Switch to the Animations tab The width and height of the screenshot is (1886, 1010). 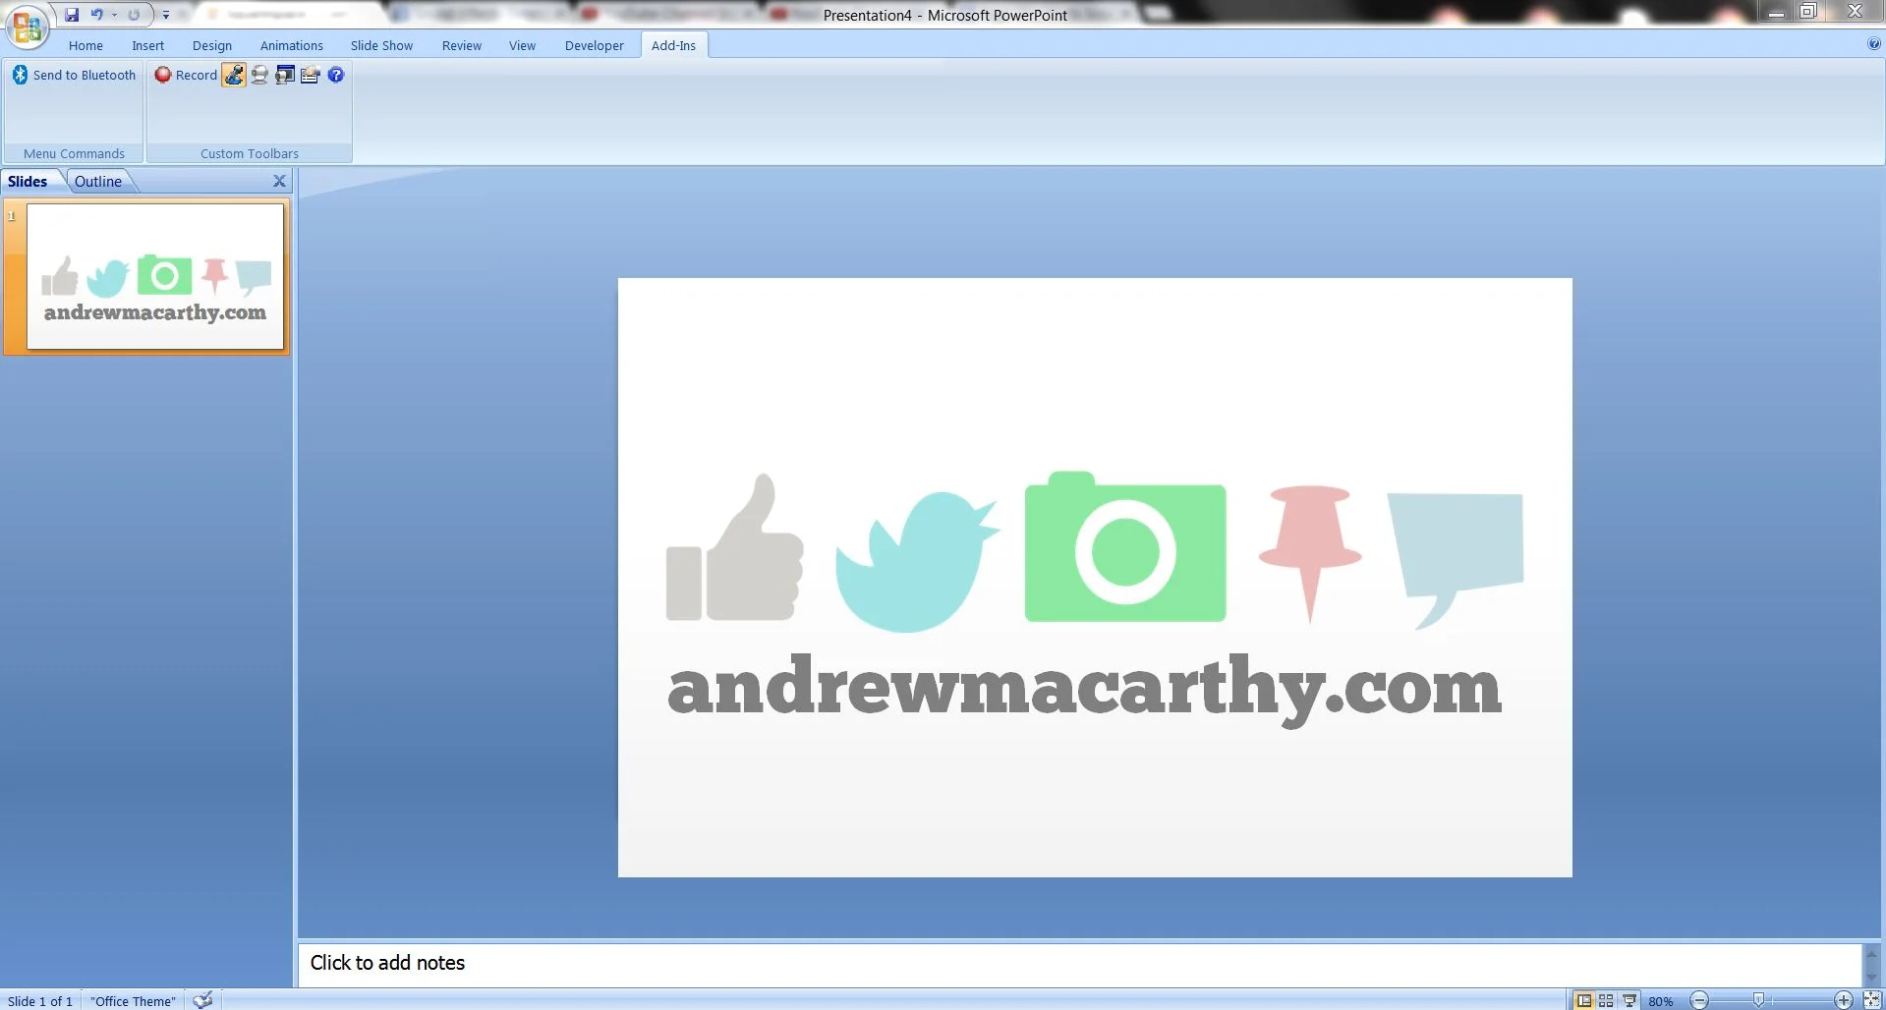292,45
